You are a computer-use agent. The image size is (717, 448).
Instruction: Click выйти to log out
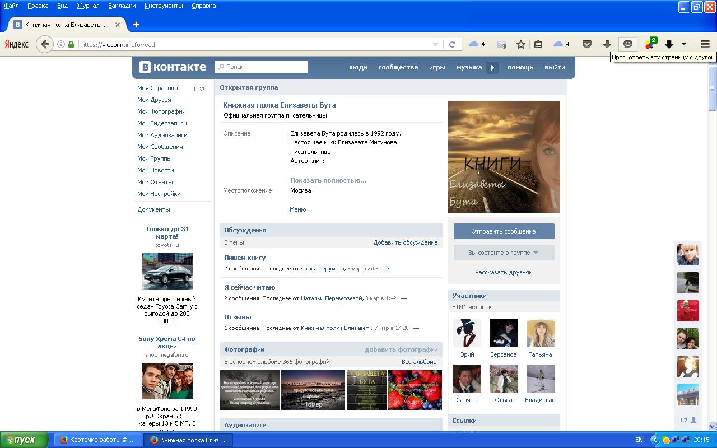[x=555, y=67]
